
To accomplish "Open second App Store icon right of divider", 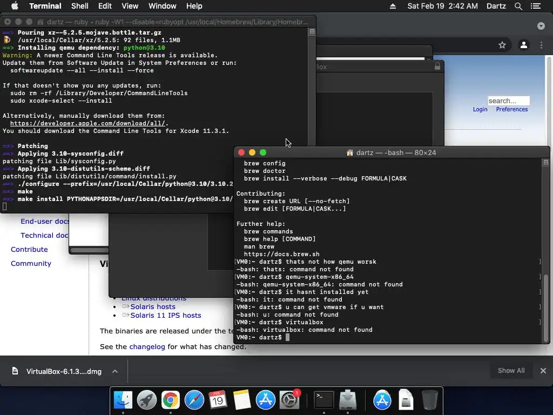I will (x=382, y=400).
